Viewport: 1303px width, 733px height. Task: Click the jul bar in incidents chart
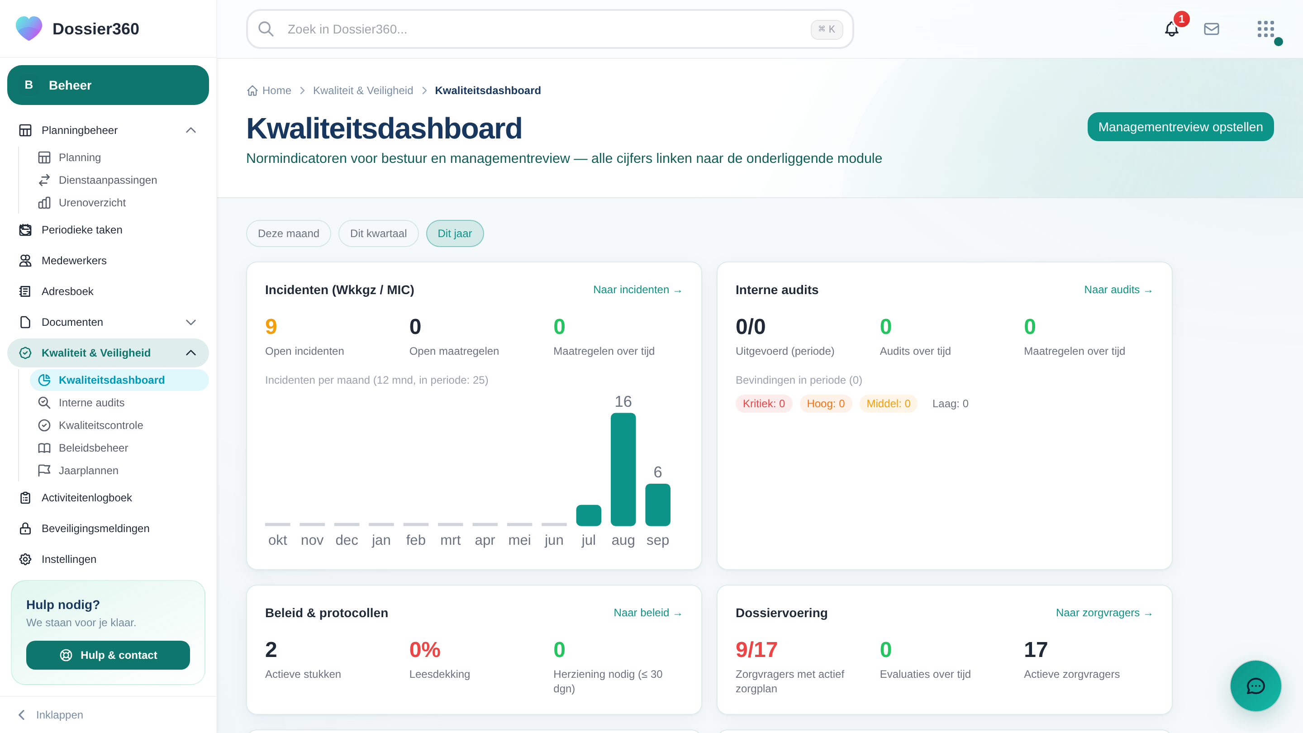click(589, 515)
